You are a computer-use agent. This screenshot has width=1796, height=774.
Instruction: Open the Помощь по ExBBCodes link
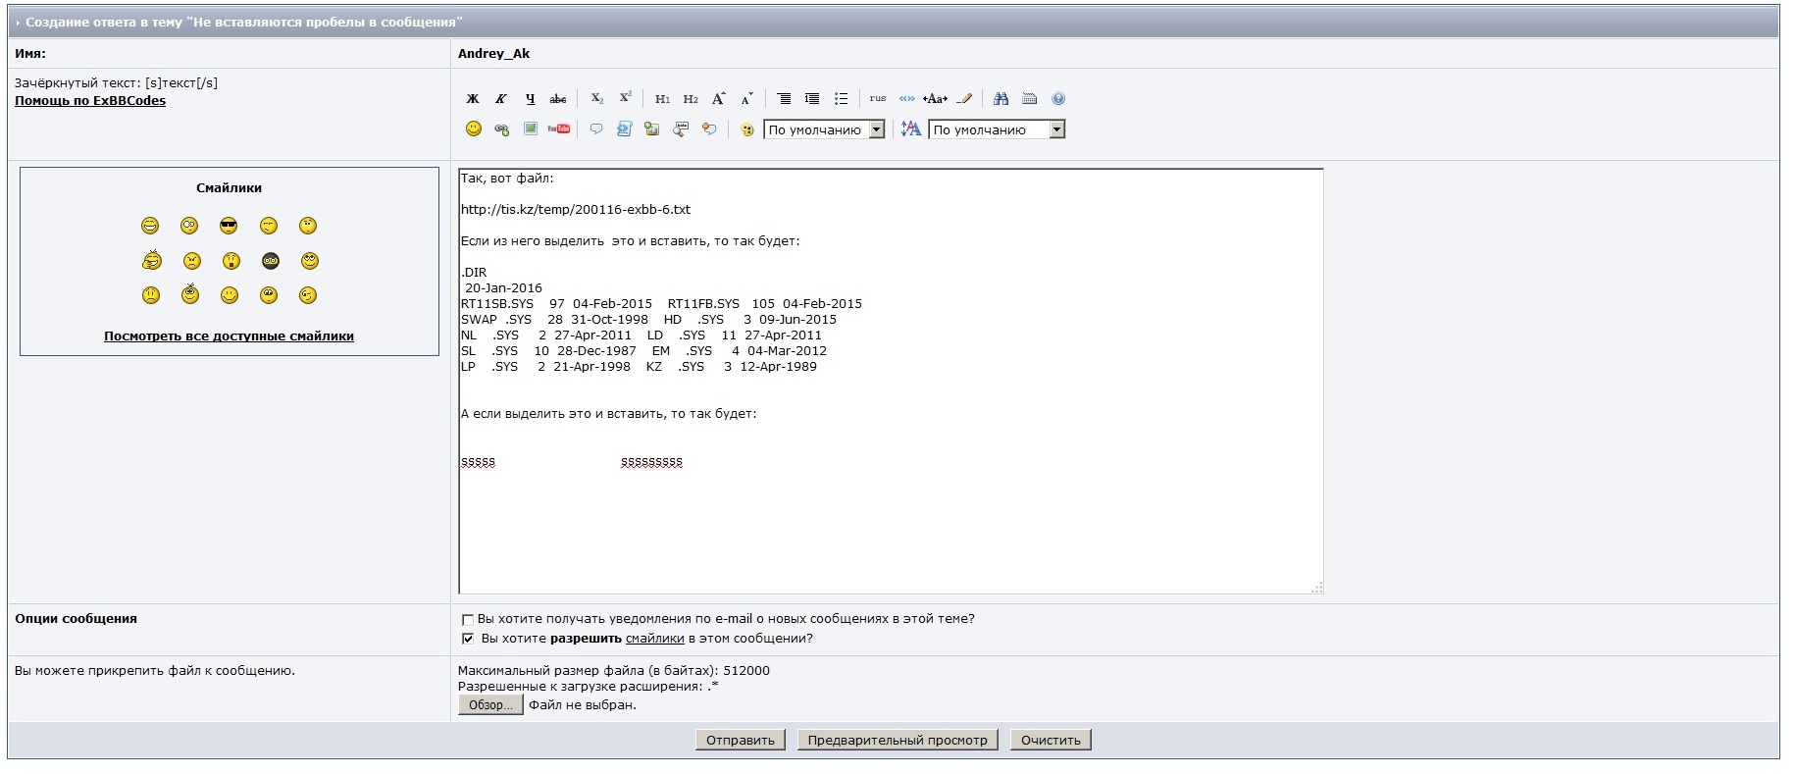point(90,101)
